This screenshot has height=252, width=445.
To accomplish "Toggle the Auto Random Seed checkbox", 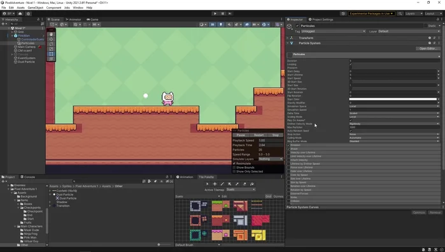I will click(351, 131).
